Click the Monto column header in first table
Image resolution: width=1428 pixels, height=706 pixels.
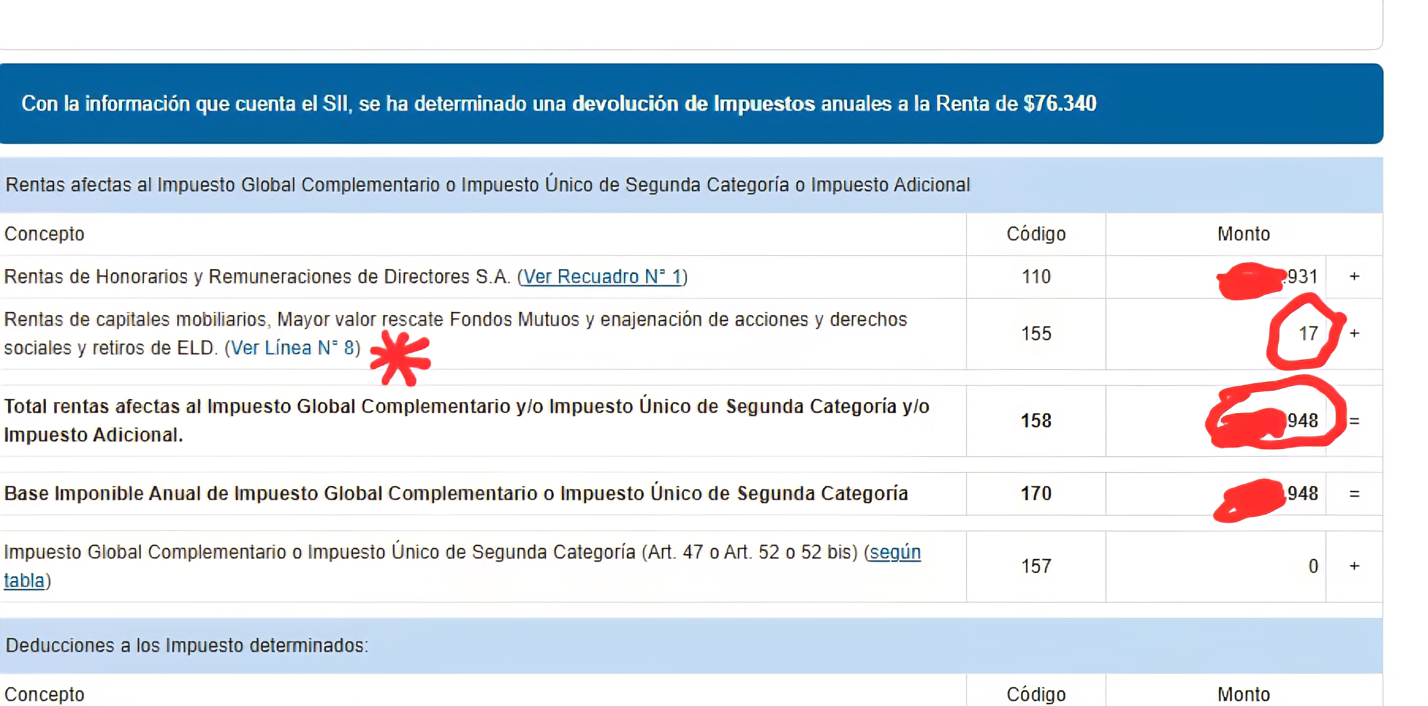tap(1243, 234)
